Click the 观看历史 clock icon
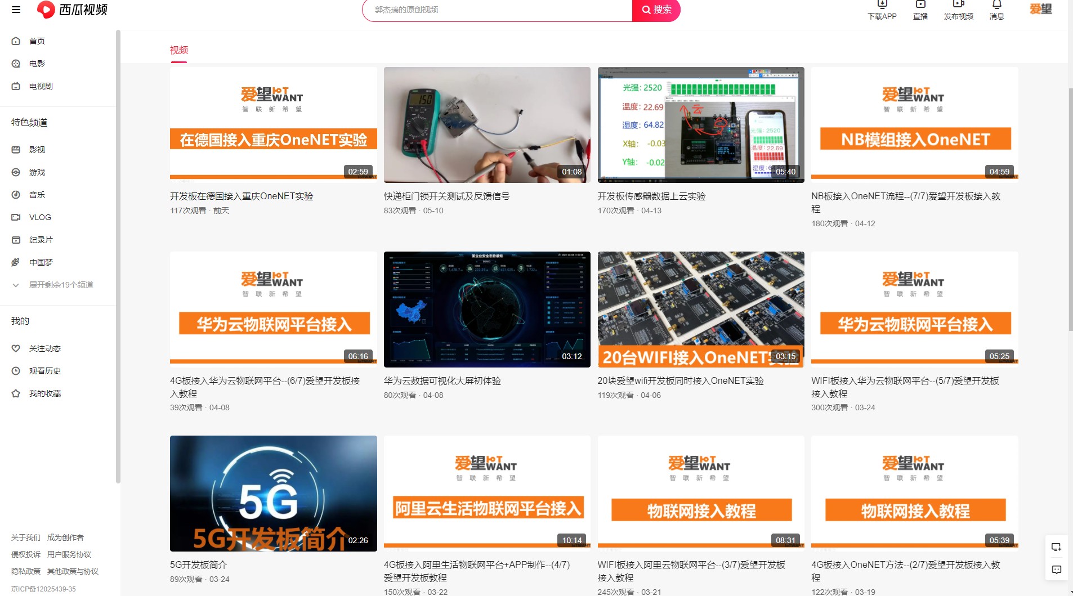1073x596 pixels. 16,371
